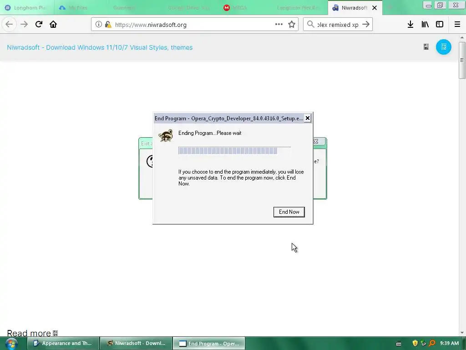
Task: Click the scrollbar down arrow
Action: tap(462, 333)
